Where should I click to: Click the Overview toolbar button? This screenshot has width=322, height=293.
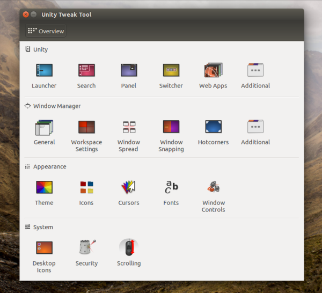[46, 31]
